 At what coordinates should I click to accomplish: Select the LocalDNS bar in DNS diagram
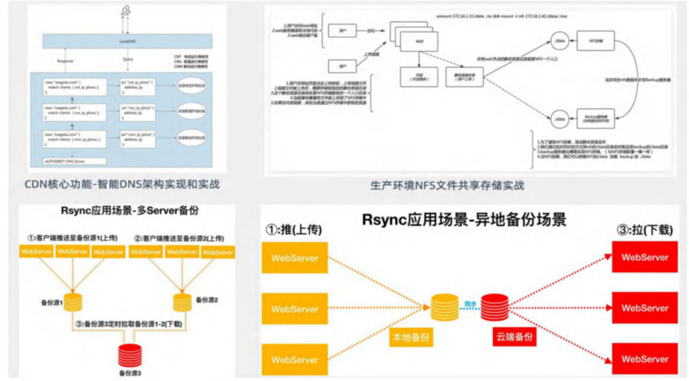click(x=128, y=41)
